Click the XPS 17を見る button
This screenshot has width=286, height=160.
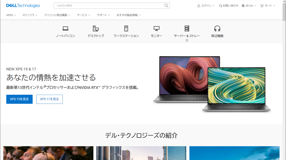click(x=49, y=99)
